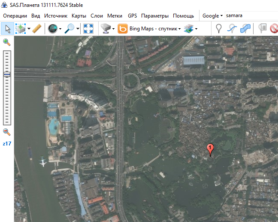Expand the globe tool dropdown arrow

point(60,29)
